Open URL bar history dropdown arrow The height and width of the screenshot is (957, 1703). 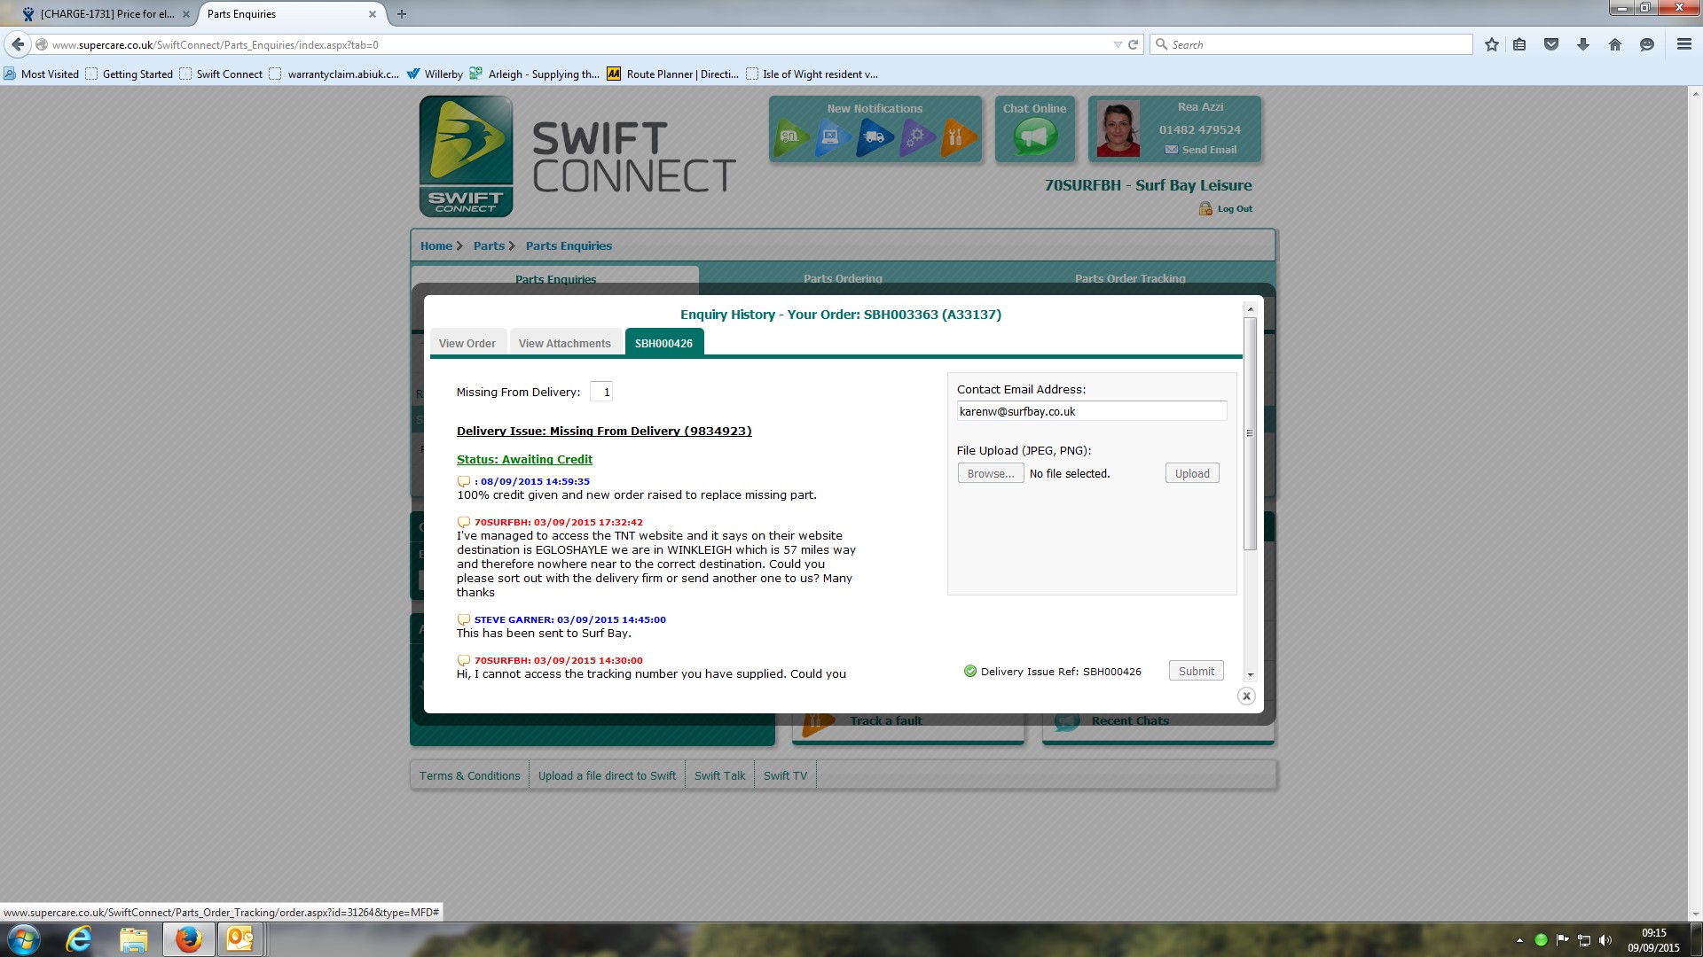pyautogui.click(x=1117, y=44)
